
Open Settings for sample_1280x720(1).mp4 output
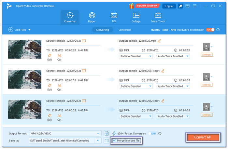click(x=207, y=85)
